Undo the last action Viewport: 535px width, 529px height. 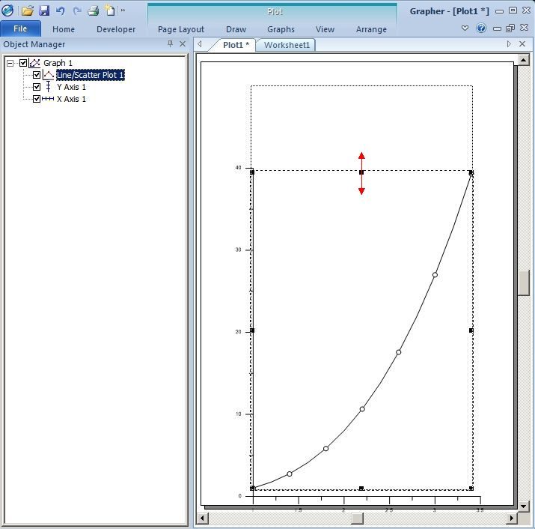(61, 11)
